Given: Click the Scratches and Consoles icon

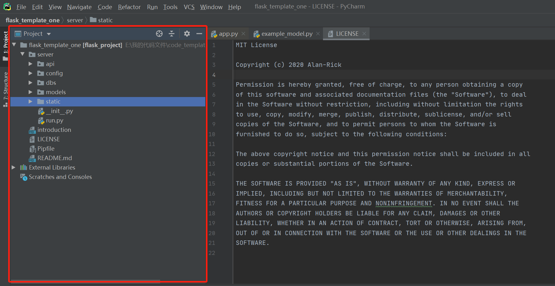Looking at the screenshot, I should (24, 177).
